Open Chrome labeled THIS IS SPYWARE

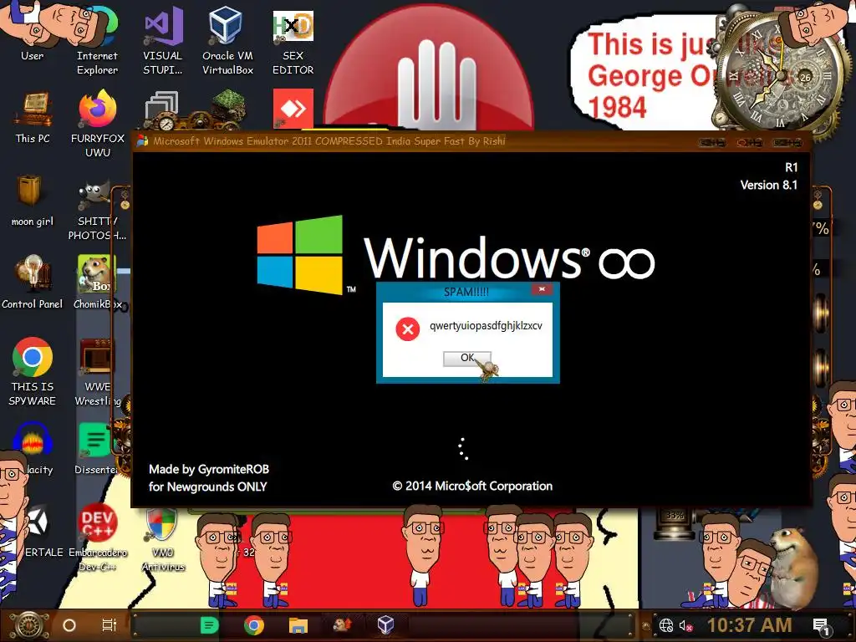(x=33, y=372)
